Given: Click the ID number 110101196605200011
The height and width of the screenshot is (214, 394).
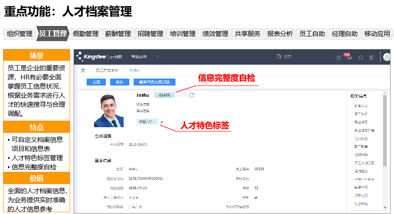Looking at the screenshot, I should pos(146,178).
